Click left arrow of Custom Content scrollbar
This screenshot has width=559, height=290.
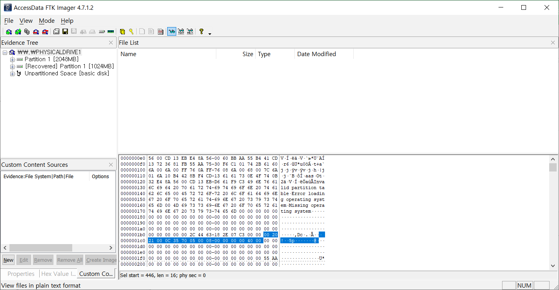(x=5, y=248)
